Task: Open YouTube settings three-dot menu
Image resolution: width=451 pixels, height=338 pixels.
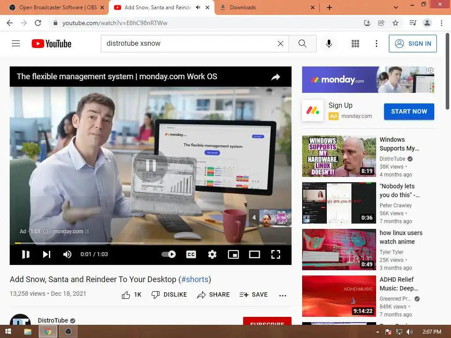Action: (377, 44)
